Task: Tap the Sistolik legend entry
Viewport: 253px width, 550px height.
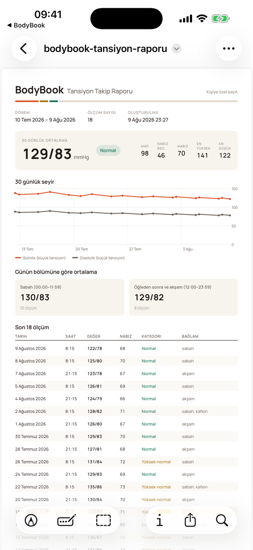Action: tap(41, 258)
